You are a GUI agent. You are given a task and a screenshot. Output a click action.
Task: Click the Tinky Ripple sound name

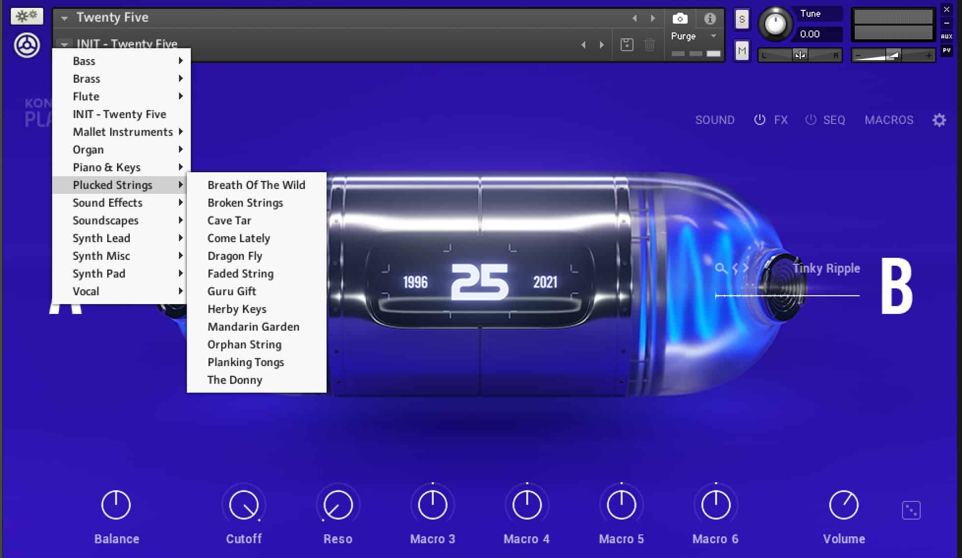[x=826, y=268]
